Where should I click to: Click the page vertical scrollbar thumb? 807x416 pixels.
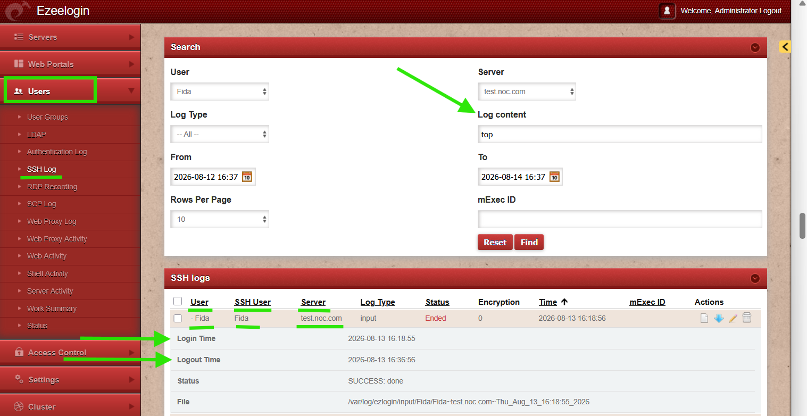coord(803,226)
